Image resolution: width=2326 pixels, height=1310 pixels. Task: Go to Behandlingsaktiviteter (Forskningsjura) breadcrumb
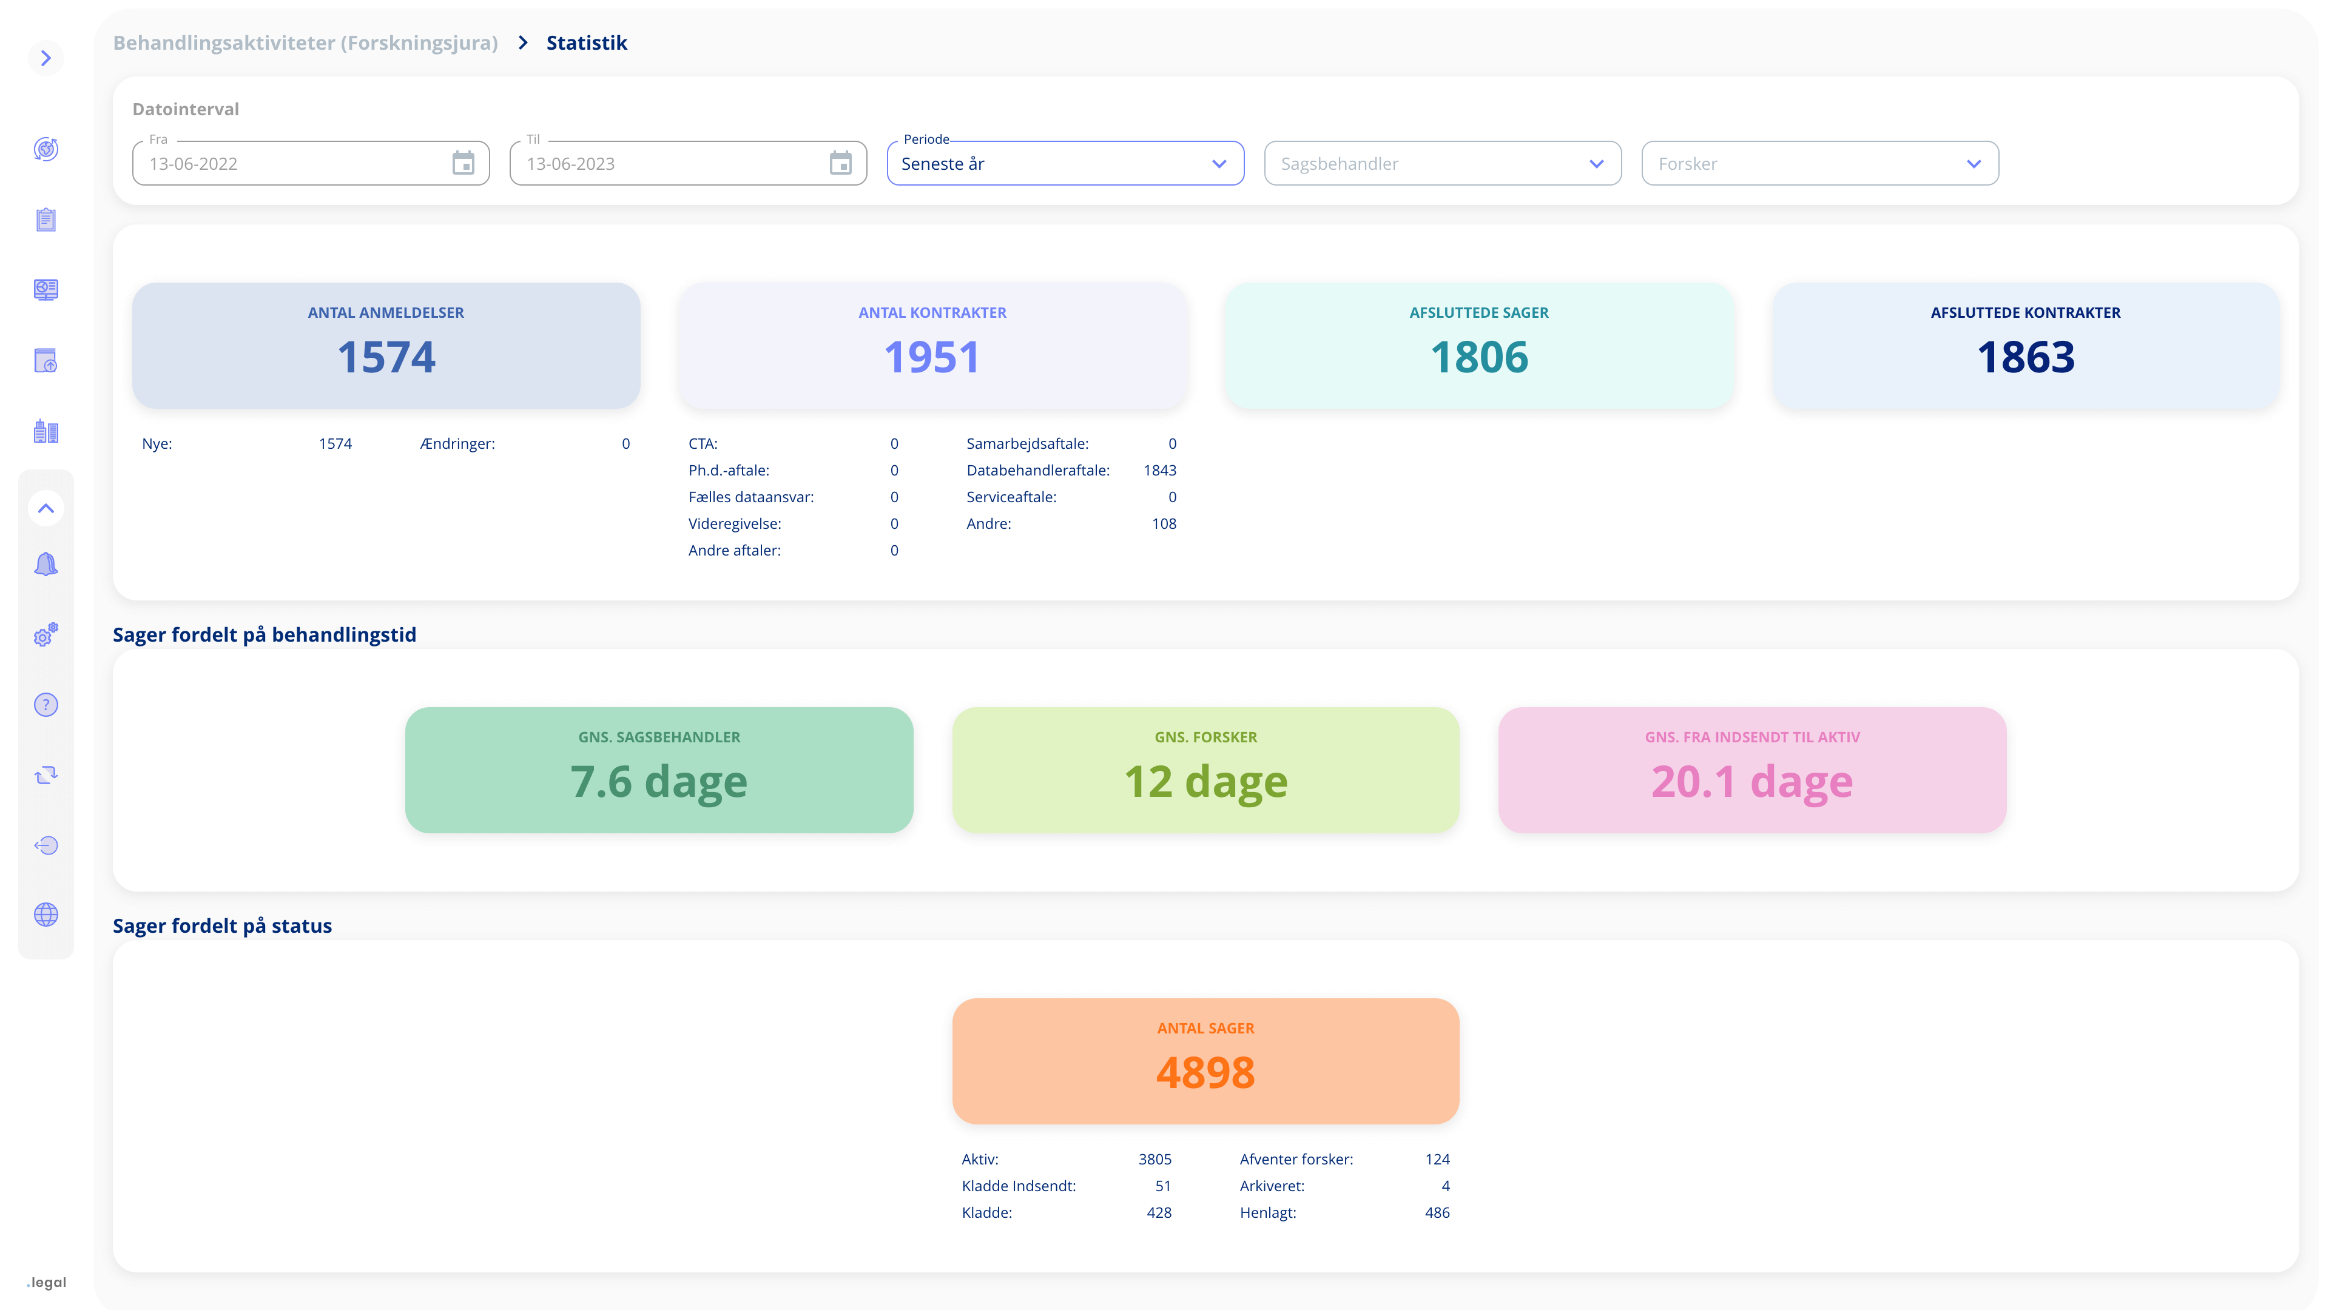click(305, 42)
